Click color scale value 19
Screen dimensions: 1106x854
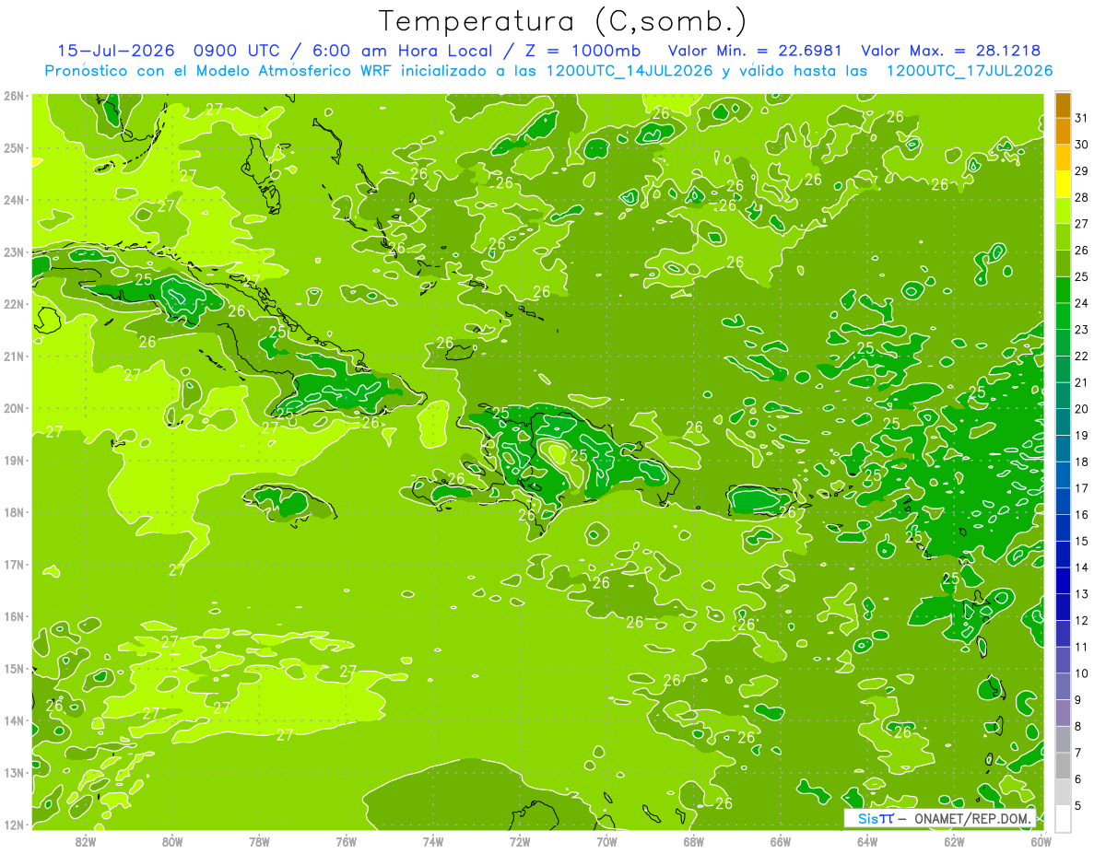pos(1082,435)
